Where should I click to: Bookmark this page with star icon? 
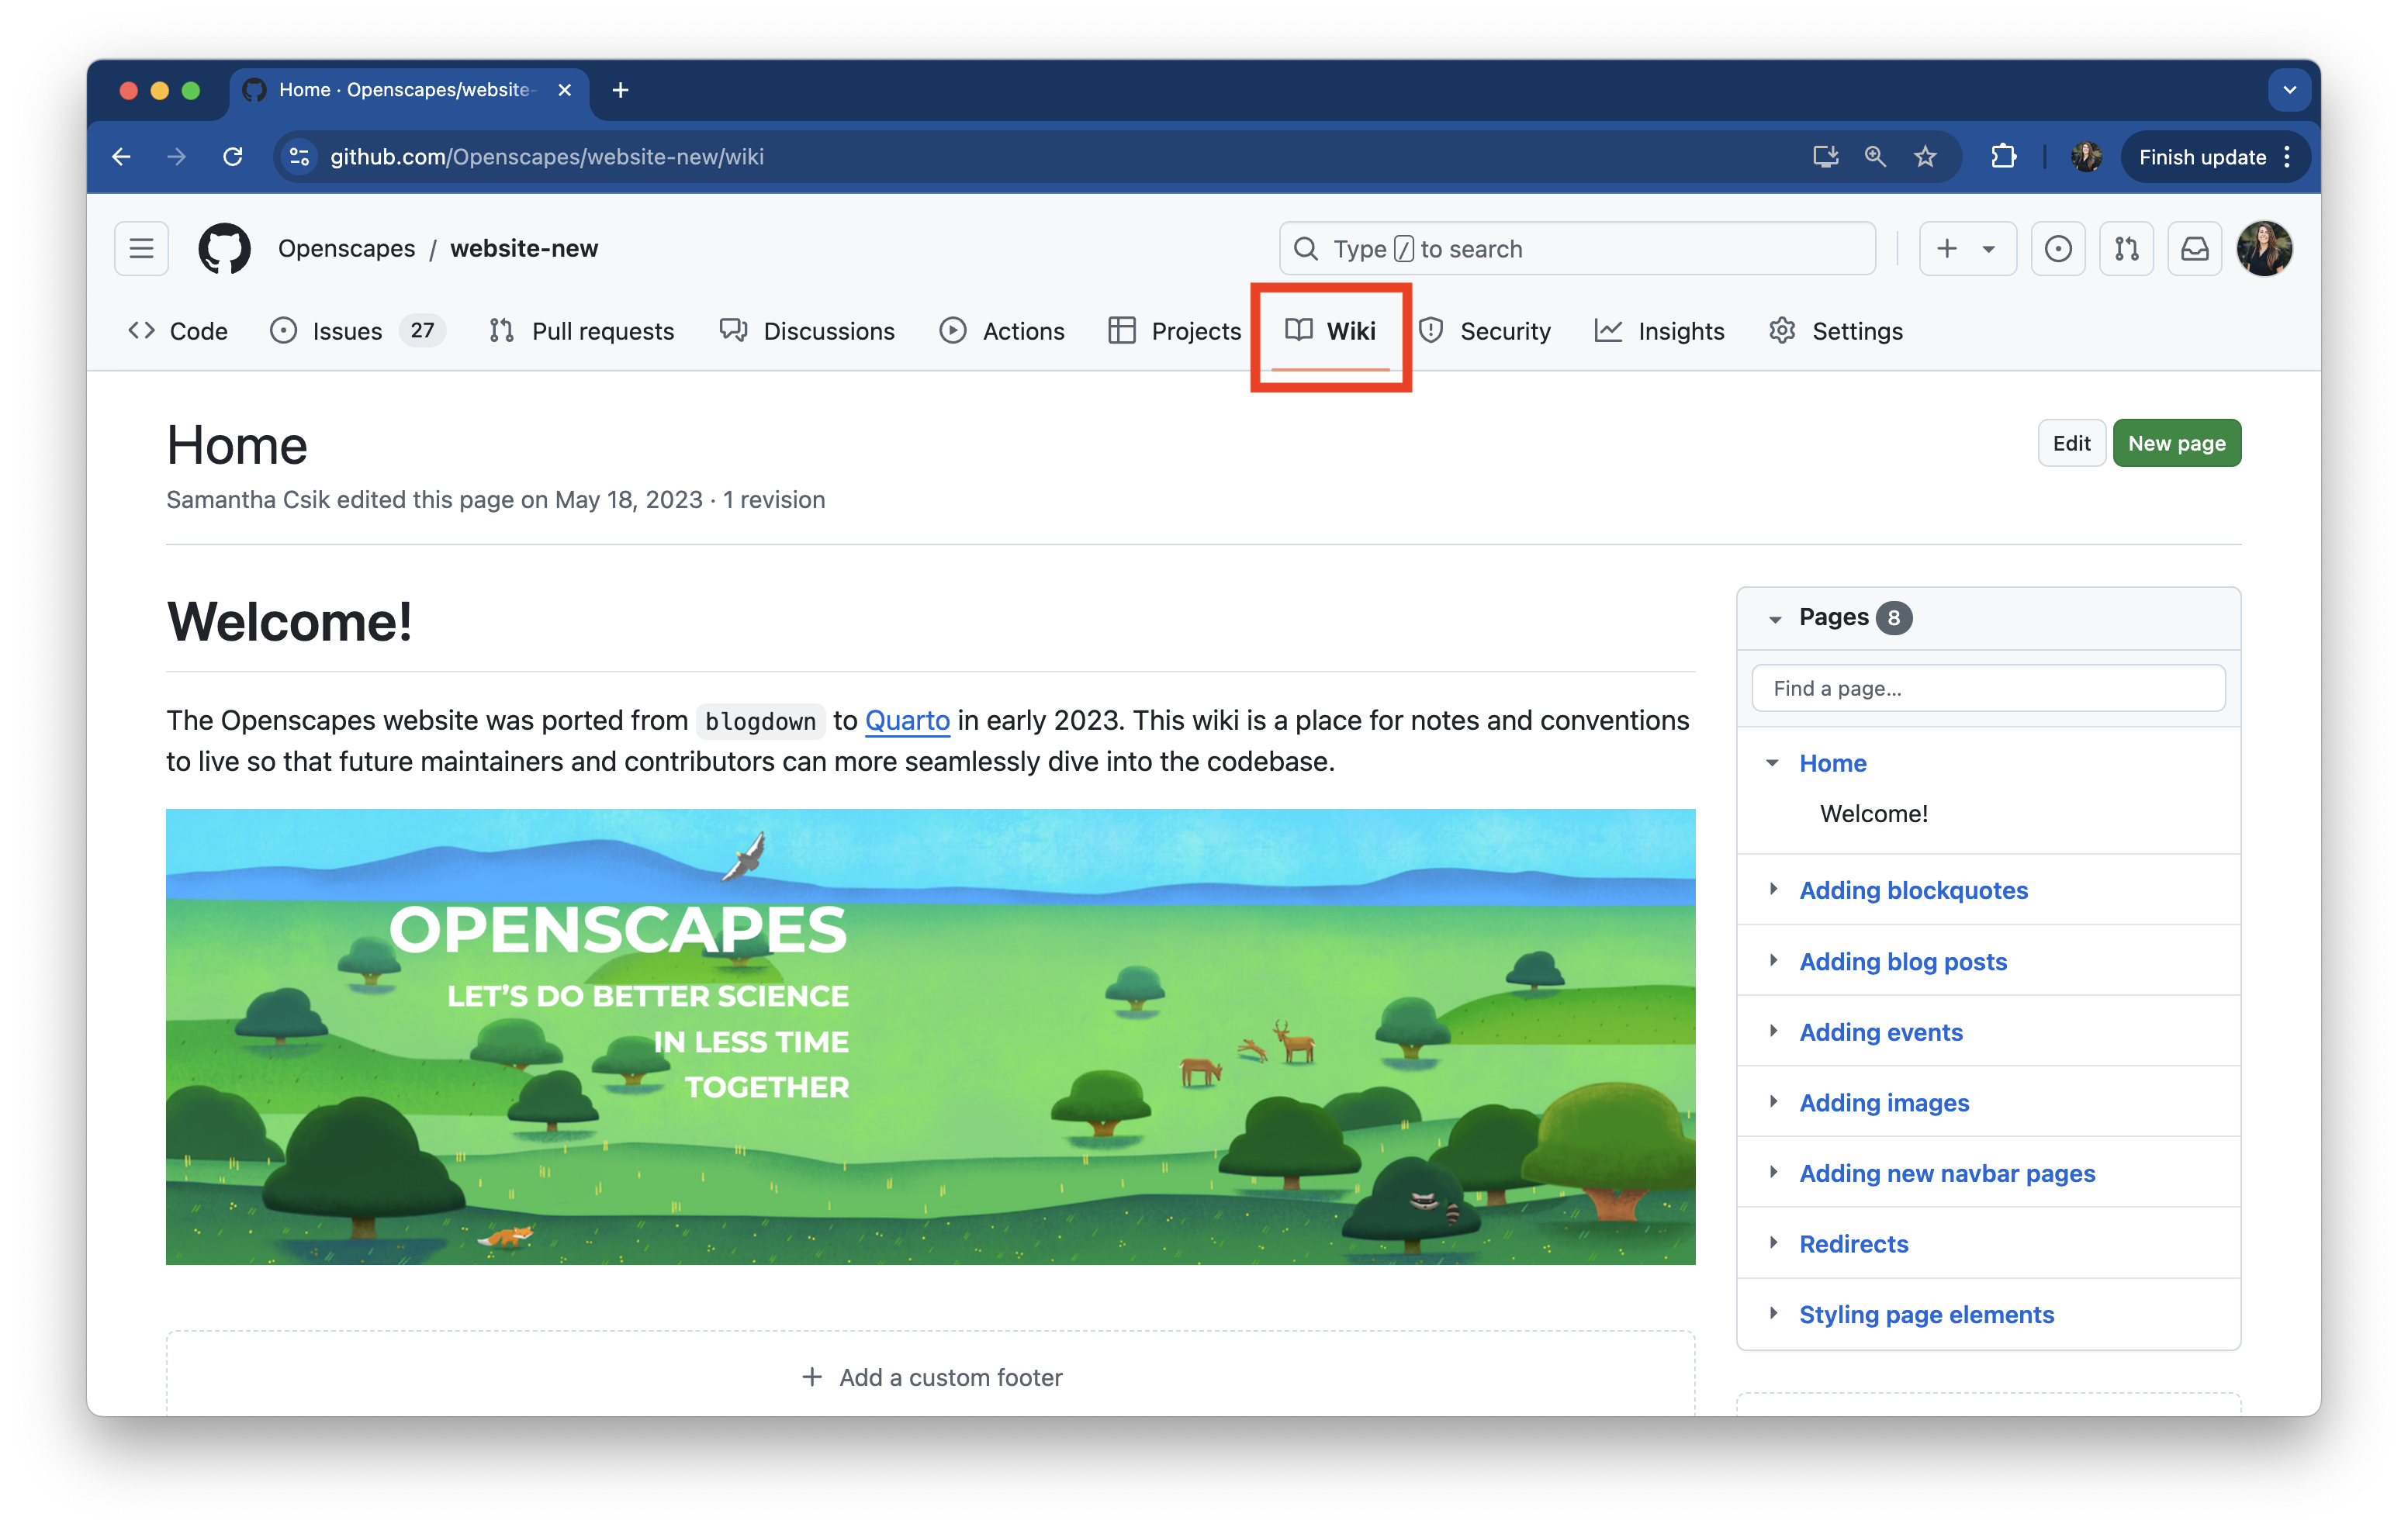coord(1925,157)
